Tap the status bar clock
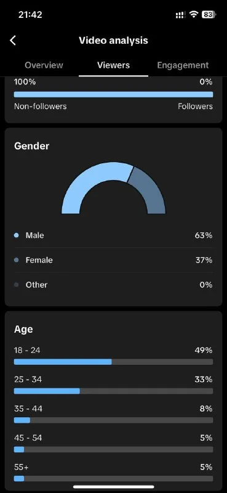The width and height of the screenshot is (227, 493). pos(30,14)
